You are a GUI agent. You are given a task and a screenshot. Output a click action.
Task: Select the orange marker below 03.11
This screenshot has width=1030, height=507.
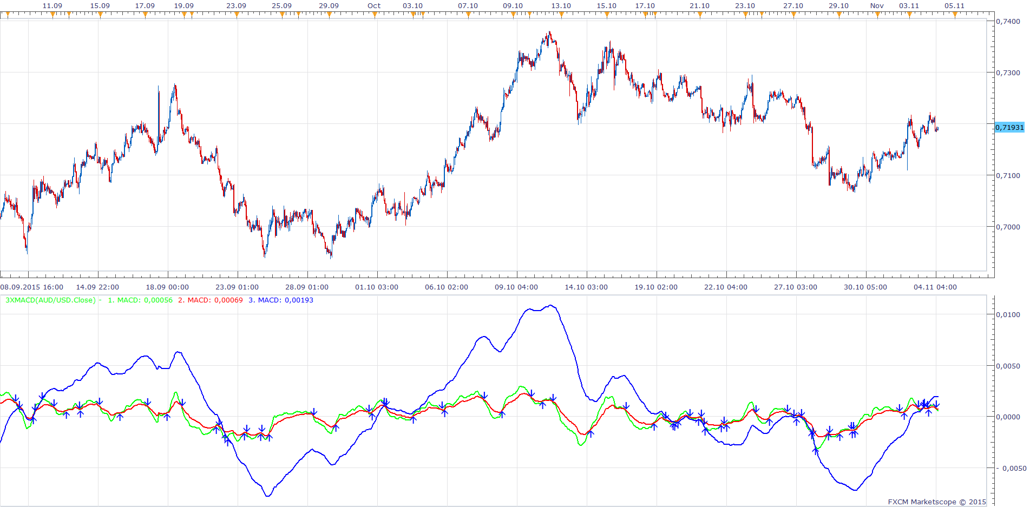pos(909,15)
